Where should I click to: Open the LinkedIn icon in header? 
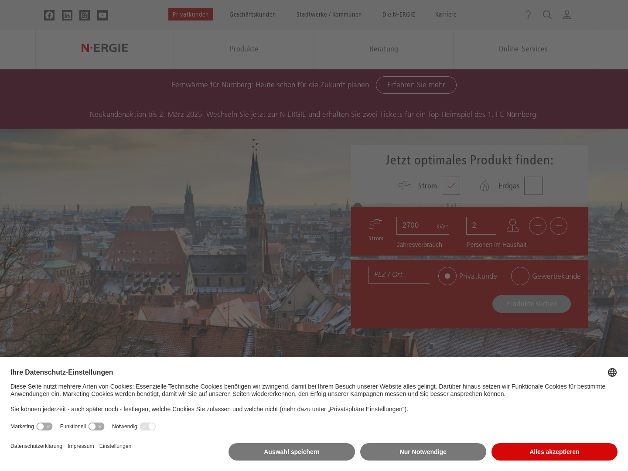pos(67,15)
